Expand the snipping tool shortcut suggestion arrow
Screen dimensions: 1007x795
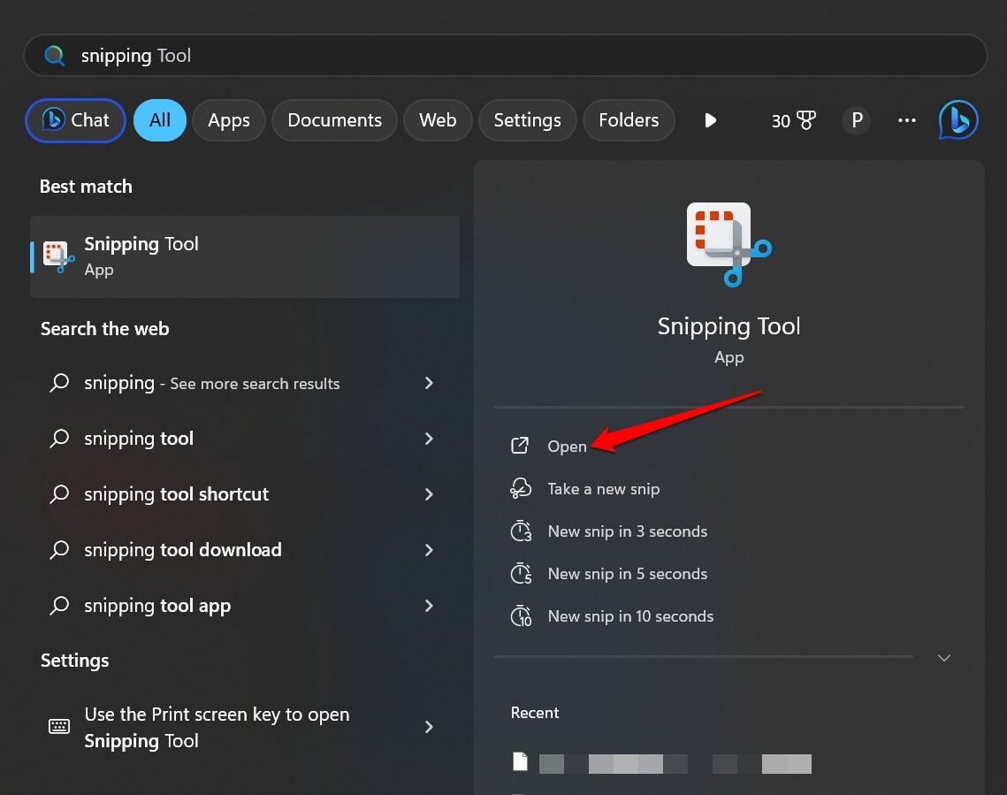[429, 493]
